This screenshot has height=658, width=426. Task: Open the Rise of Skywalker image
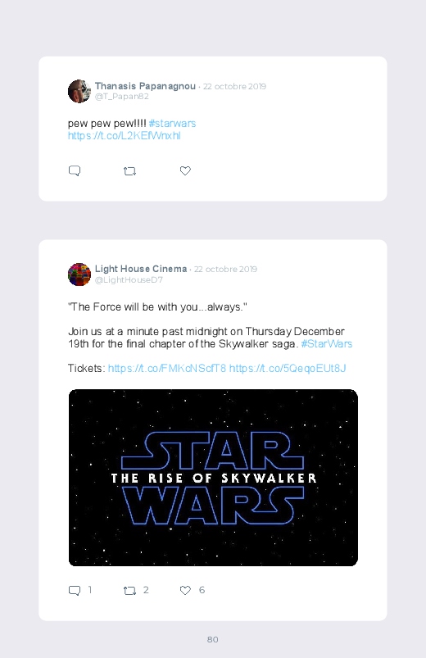[213, 478]
